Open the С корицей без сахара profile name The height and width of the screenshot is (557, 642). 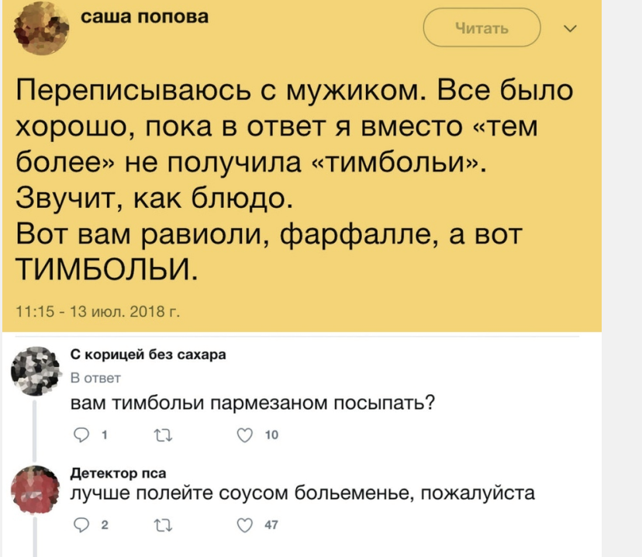tap(147, 356)
